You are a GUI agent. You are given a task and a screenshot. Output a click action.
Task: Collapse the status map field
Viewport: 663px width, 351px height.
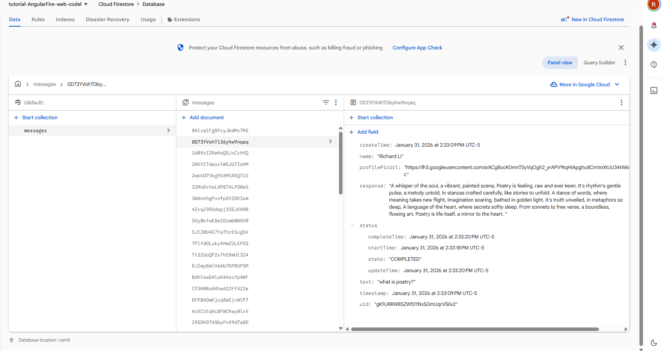click(352, 226)
